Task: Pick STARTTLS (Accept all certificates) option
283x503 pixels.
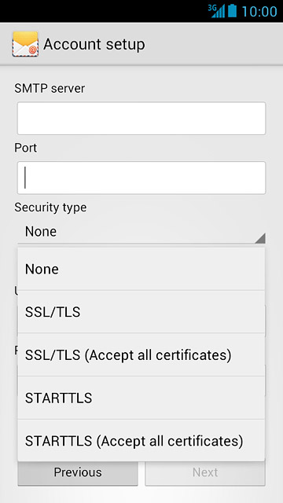Action: click(141, 441)
